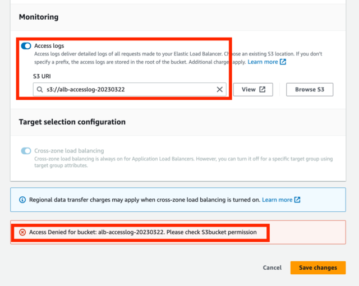Viewport: 359px width, 286px height.
Task: Click the red error icon in alert
Action: [22, 232]
